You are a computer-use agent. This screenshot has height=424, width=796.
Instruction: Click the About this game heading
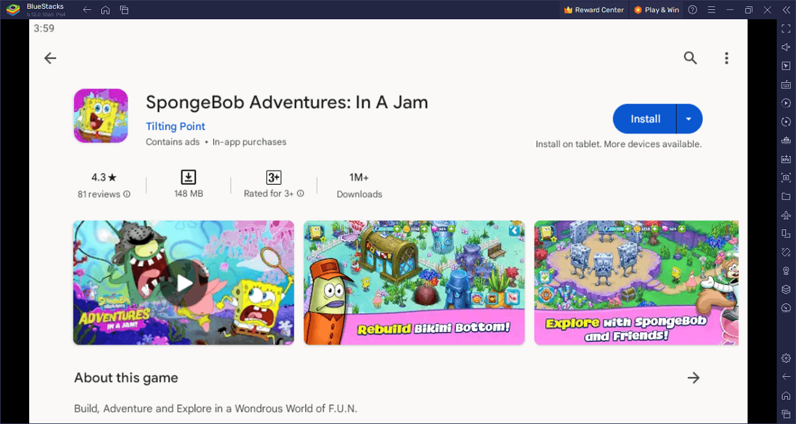(x=126, y=378)
